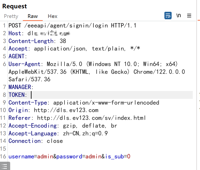Click the empty AGENT header line
The height and width of the screenshot is (170, 200).
pos(18,56)
